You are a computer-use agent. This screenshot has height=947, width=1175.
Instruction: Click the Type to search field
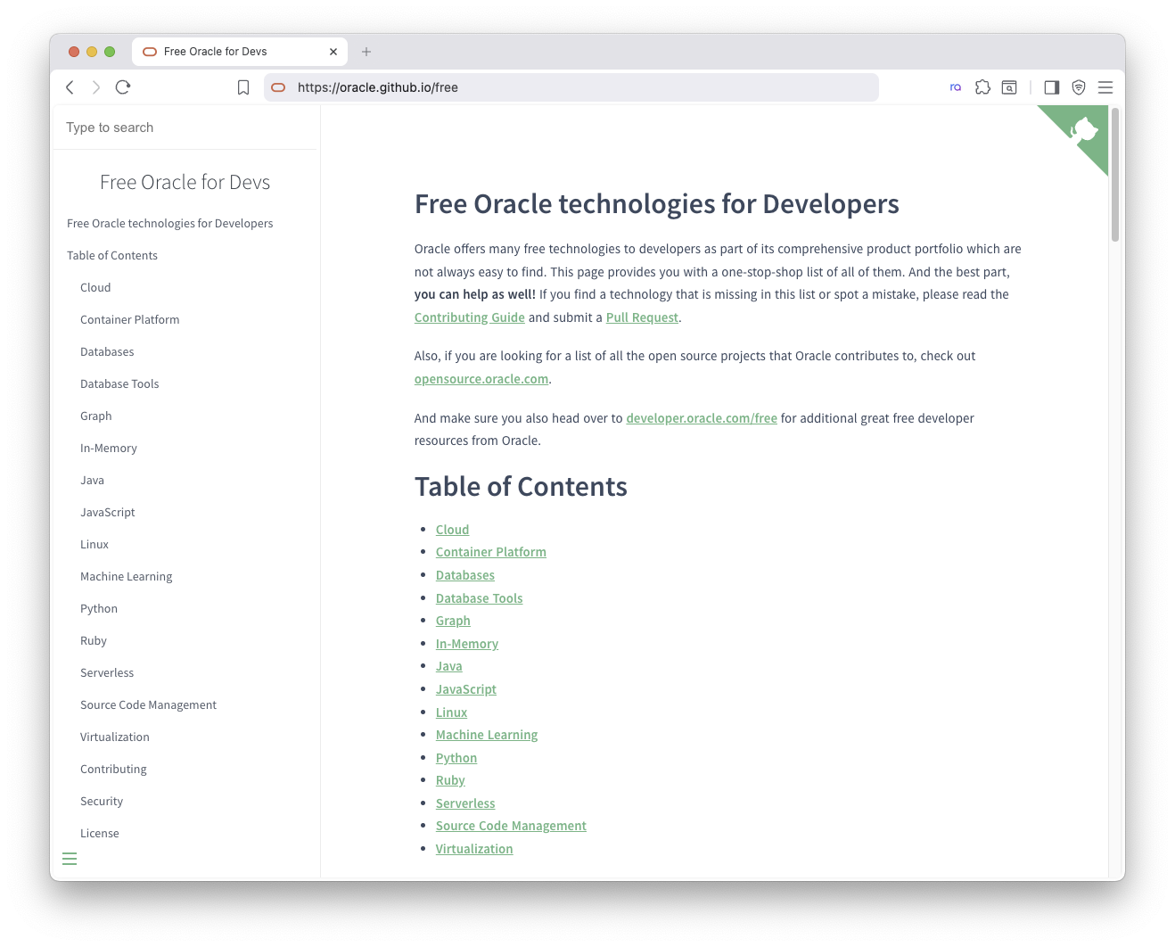185,128
